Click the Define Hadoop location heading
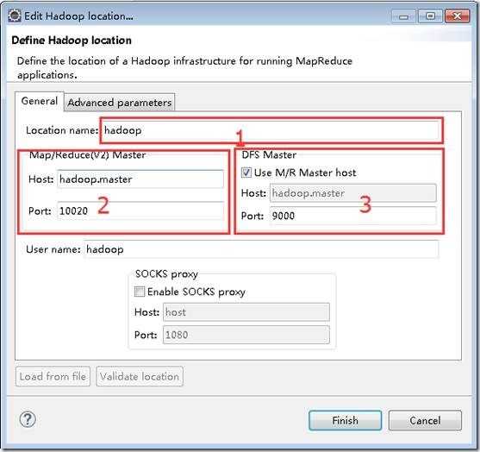Image resolution: width=480 pixels, height=452 pixels. point(72,41)
